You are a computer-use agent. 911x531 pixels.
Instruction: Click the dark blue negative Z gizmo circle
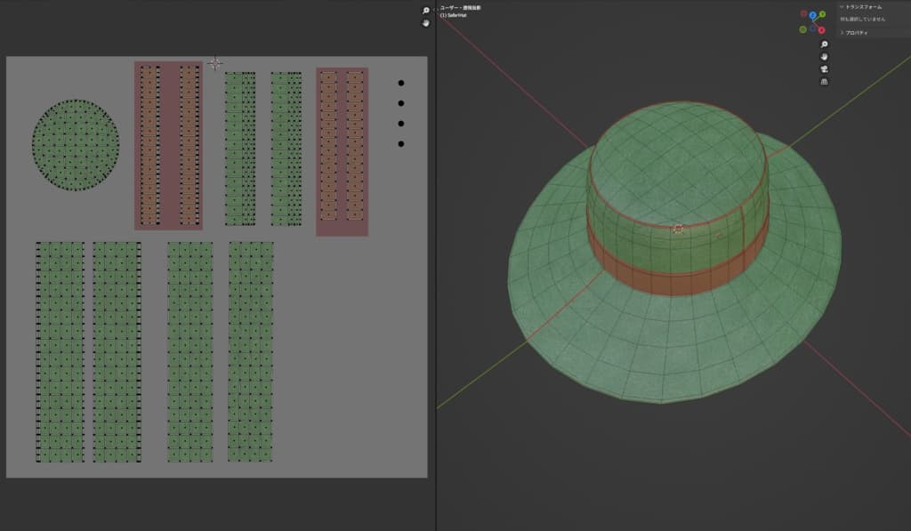pos(812,29)
